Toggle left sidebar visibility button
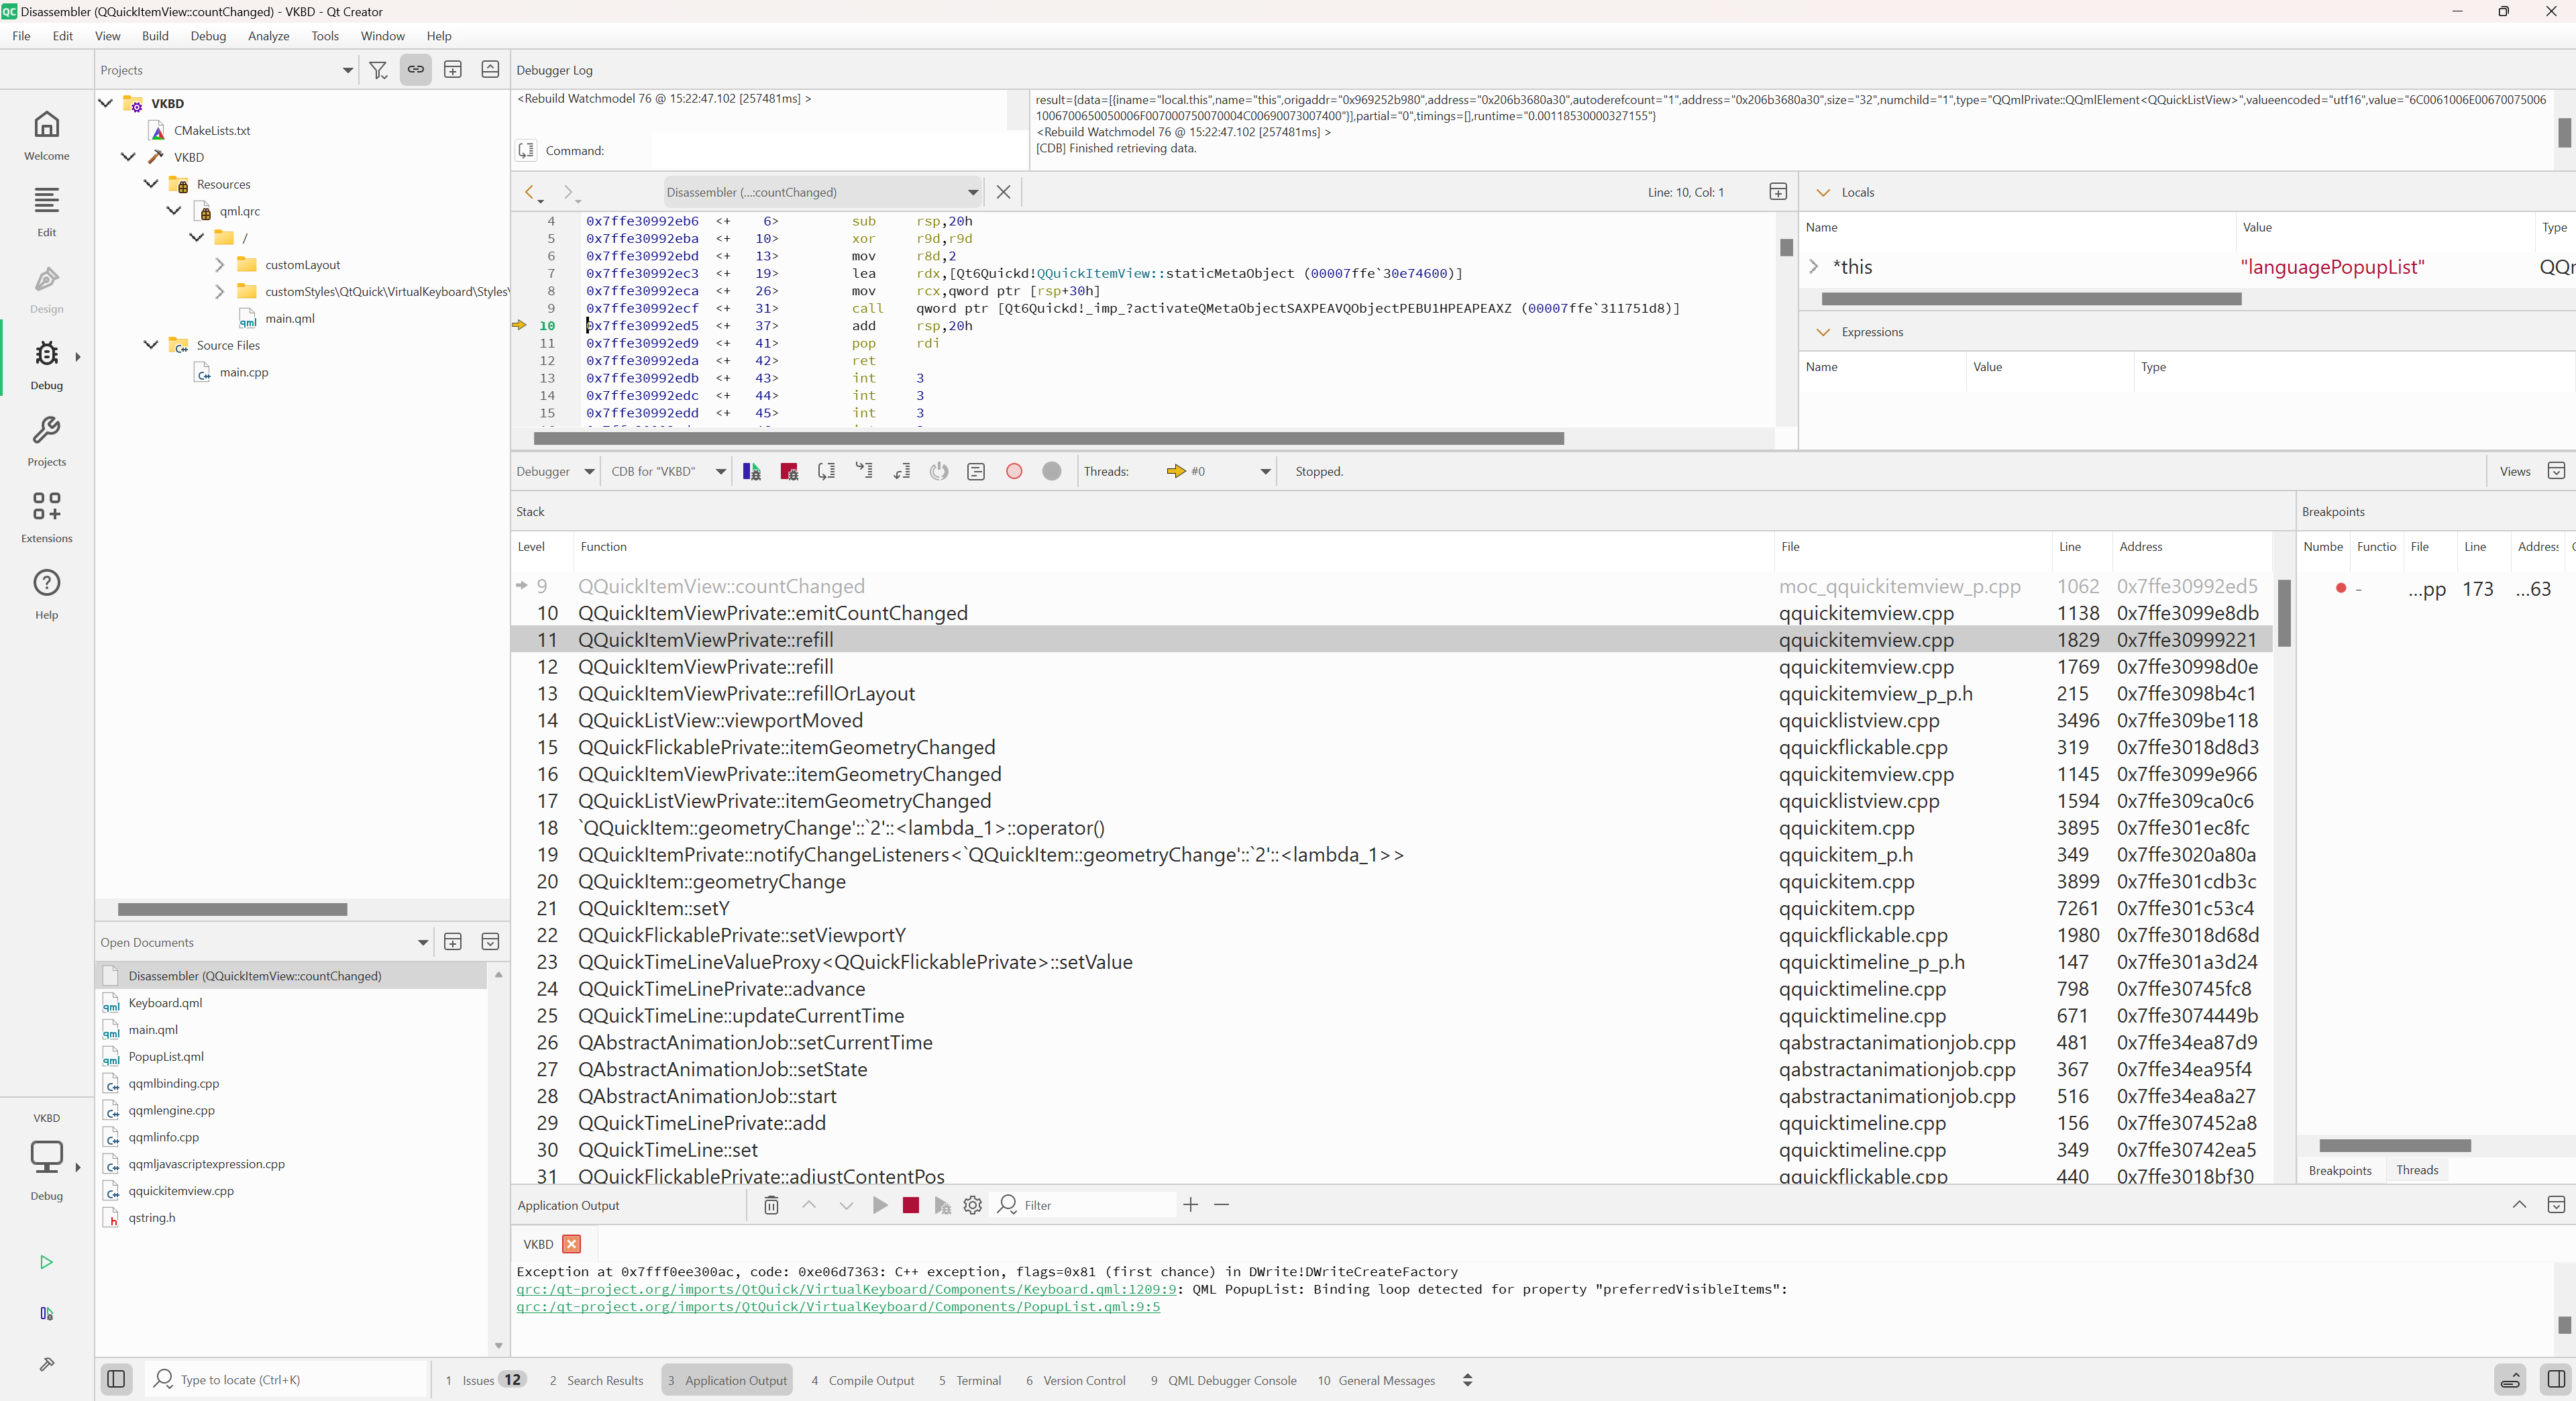The height and width of the screenshot is (1401, 2576). pyautogui.click(x=116, y=1380)
